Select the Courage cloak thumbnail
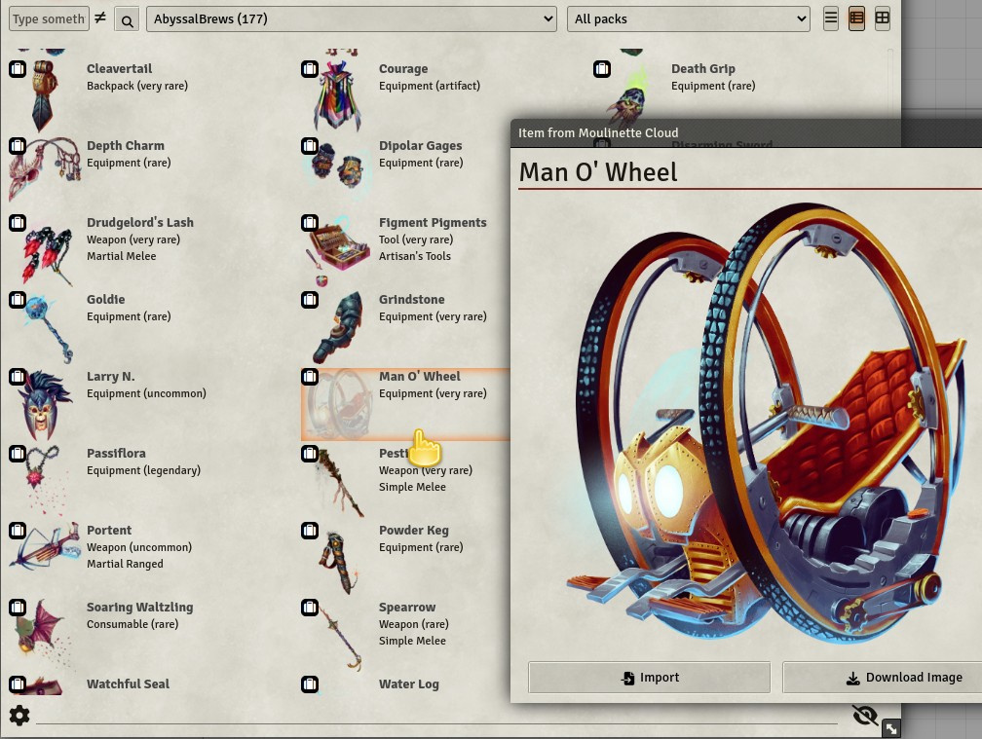 (337, 95)
